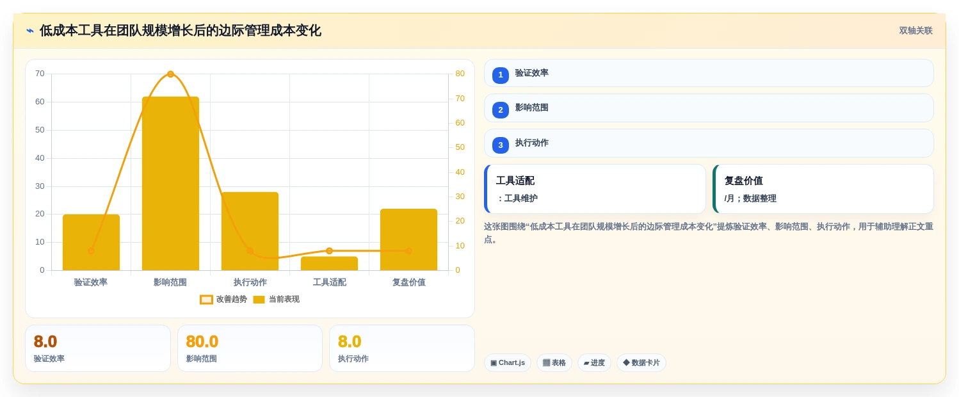This screenshot has width=959, height=397.
Task: Toggle the 当前表现 legend swatch
Action: pyautogui.click(x=259, y=300)
